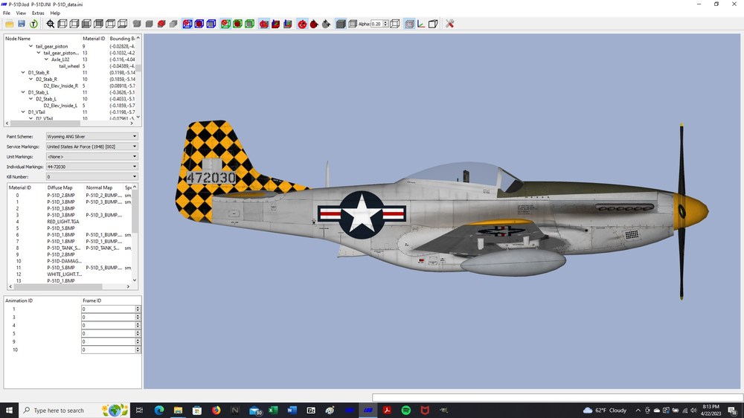
Task: Toggle green wireframe cube with red sphere icon
Action: pyautogui.click(x=225, y=24)
